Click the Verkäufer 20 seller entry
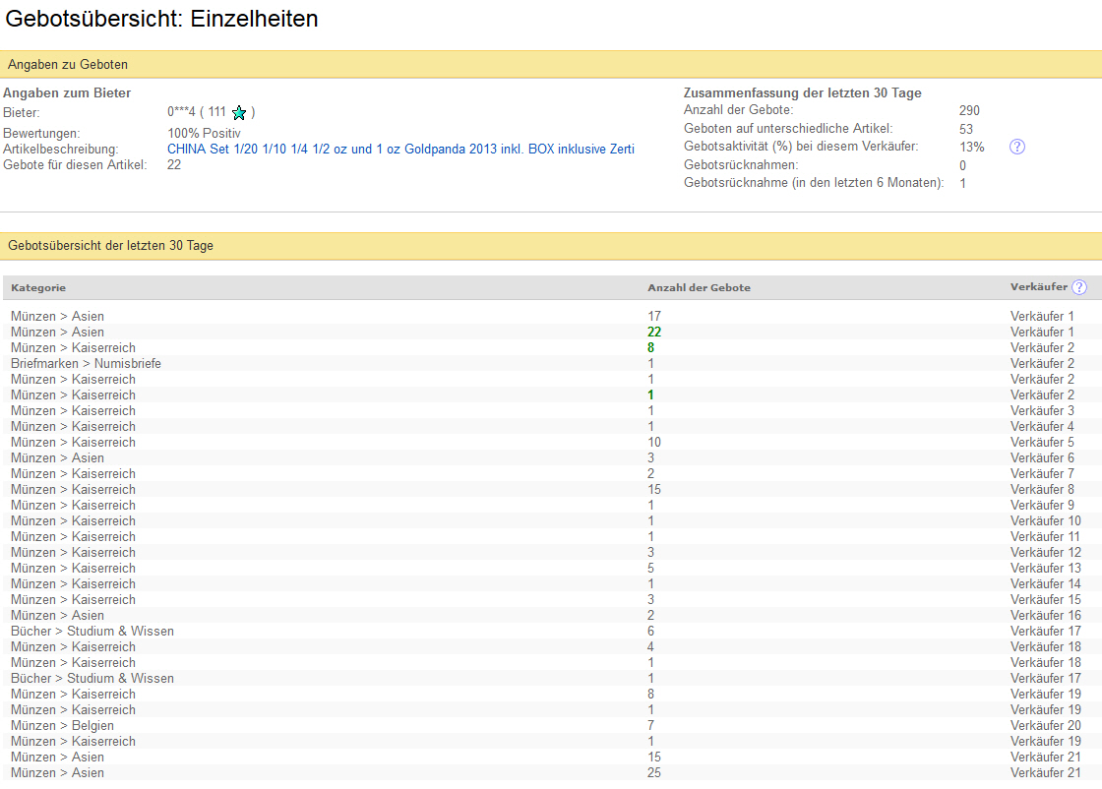The height and width of the screenshot is (789, 1102). pyautogui.click(x=1045, y=725)
